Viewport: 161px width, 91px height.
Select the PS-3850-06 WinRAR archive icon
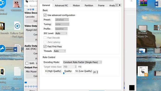point(143,3)
